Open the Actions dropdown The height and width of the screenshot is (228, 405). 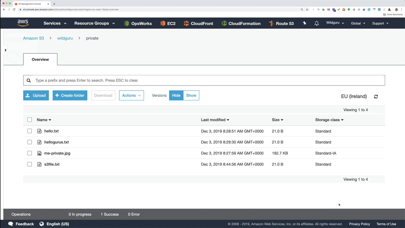(131, 95)
